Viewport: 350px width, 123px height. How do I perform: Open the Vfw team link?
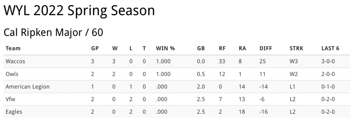pos(10,99)
